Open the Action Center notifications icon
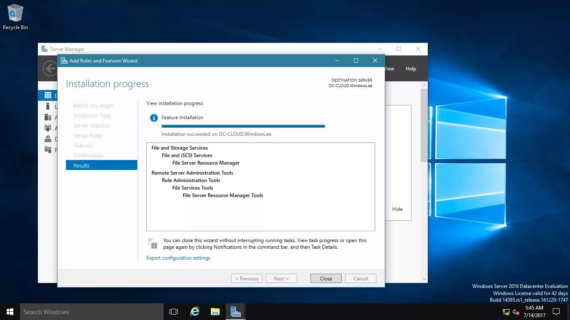 click(x=556, y=312)
